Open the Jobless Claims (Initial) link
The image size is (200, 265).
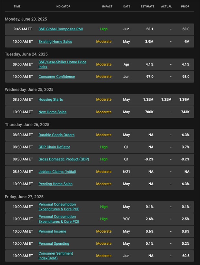point(57,172)
